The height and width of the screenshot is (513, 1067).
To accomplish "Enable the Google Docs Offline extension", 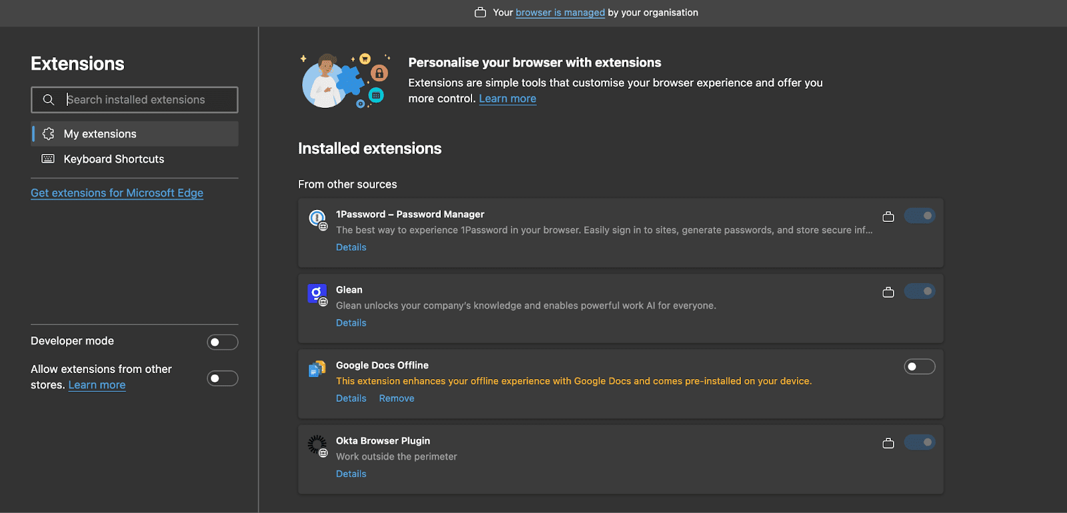I will 919,366.
